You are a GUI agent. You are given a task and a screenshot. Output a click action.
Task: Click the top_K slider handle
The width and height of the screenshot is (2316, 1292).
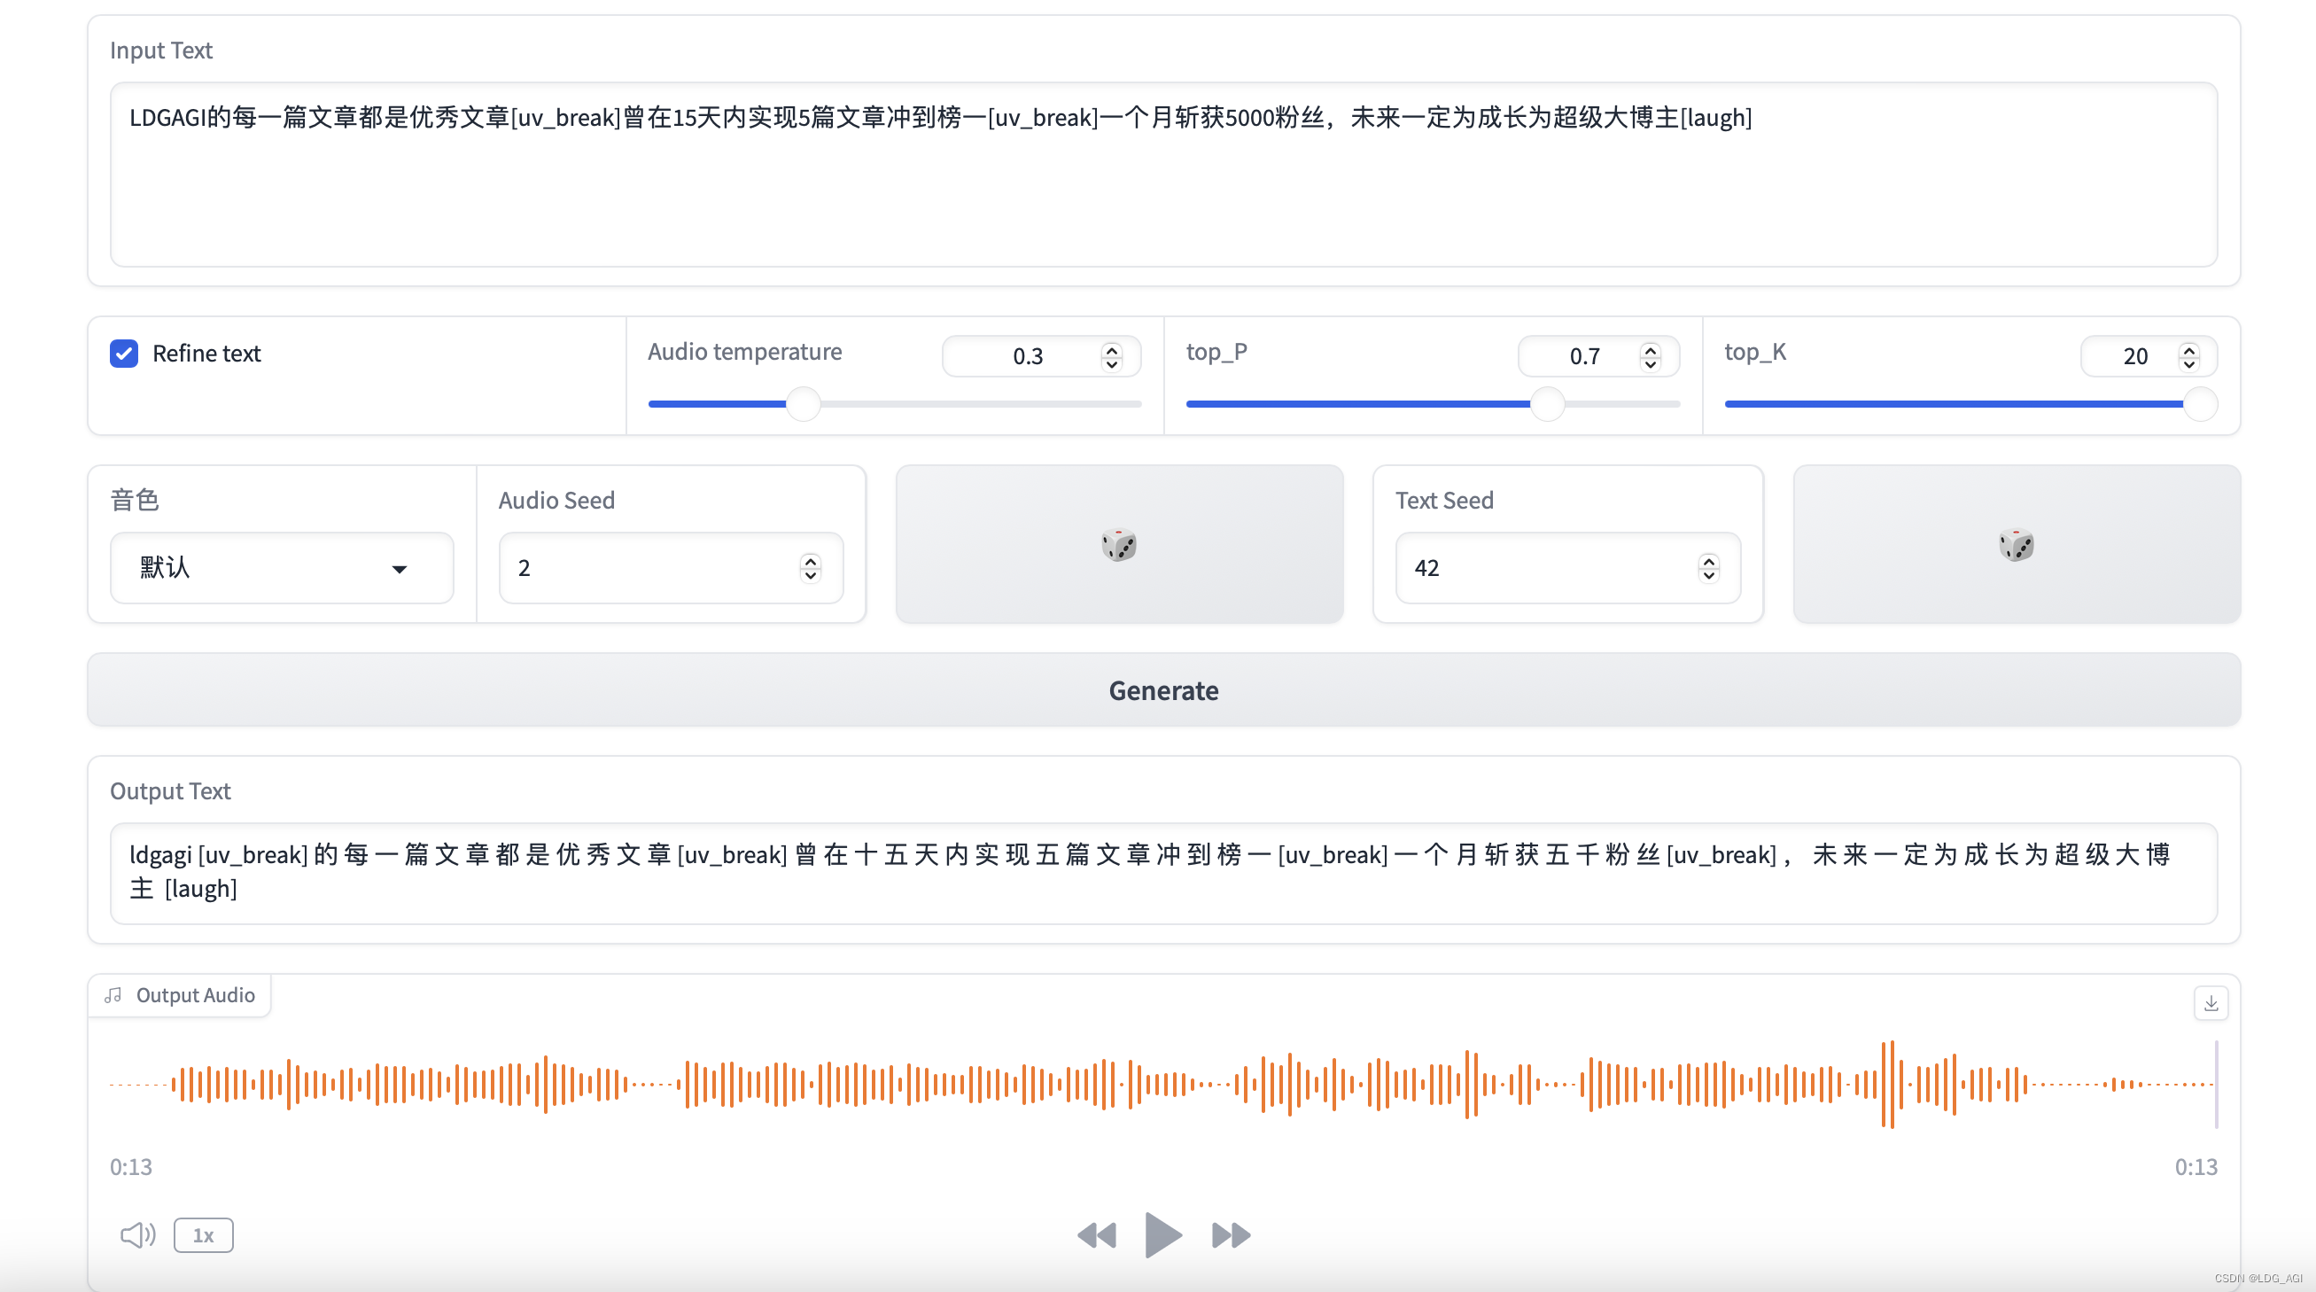point(2199,404)
